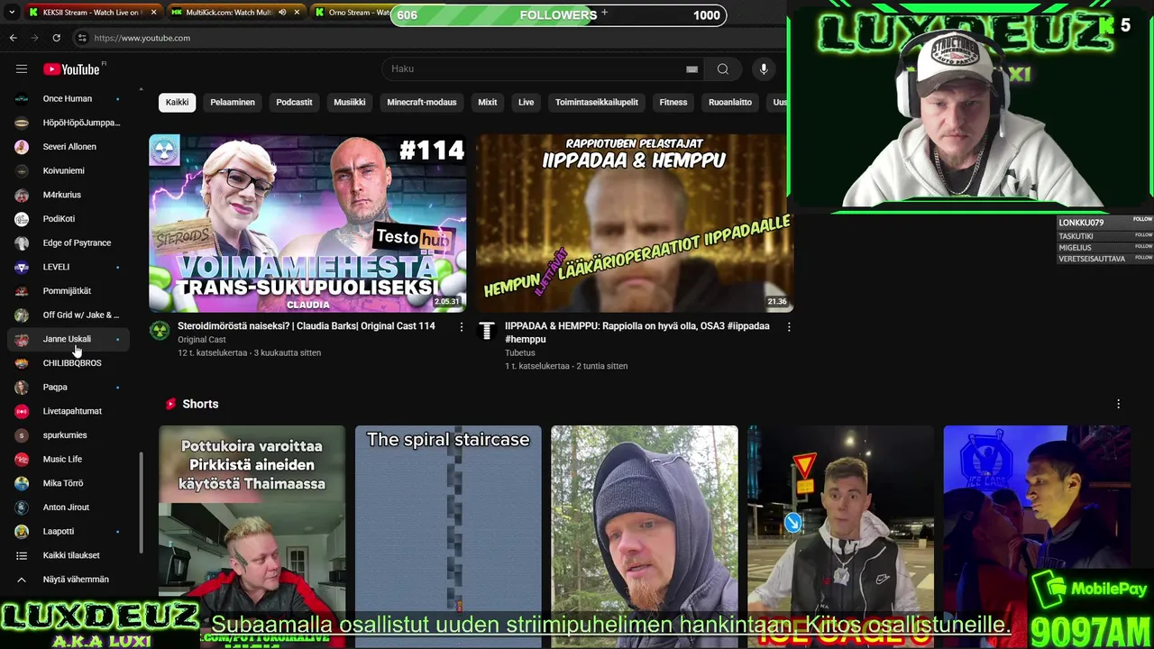The width and height of the screenshot is (1154, 649).
Task: Open the Pottukoira varoittaa Short
Action: click(252, 536)
